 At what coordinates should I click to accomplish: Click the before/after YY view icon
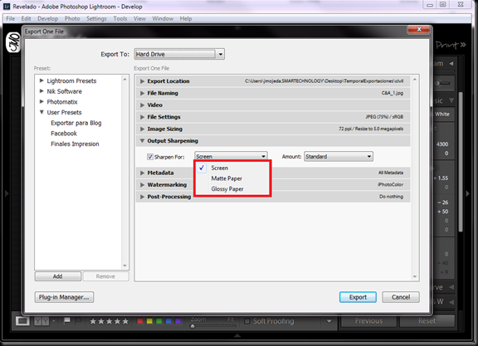click(x=41, y=321)
